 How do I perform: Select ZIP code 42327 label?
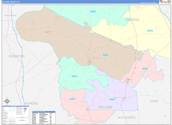pyautogui.click(x=105, y=55)
